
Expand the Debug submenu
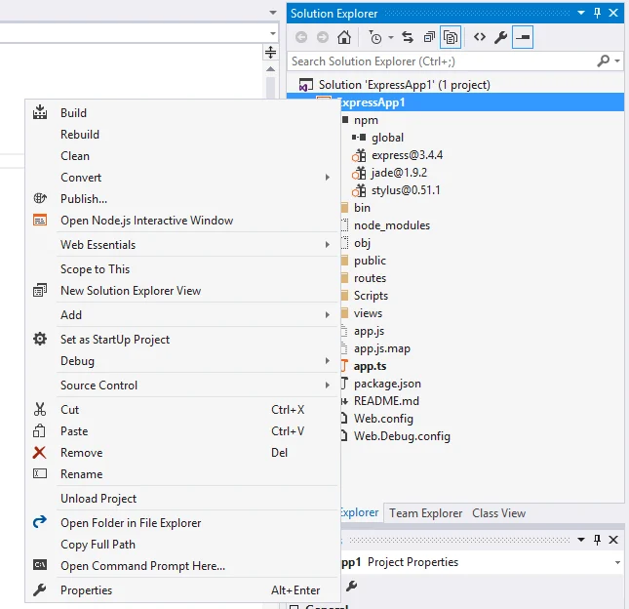[182, 361]
